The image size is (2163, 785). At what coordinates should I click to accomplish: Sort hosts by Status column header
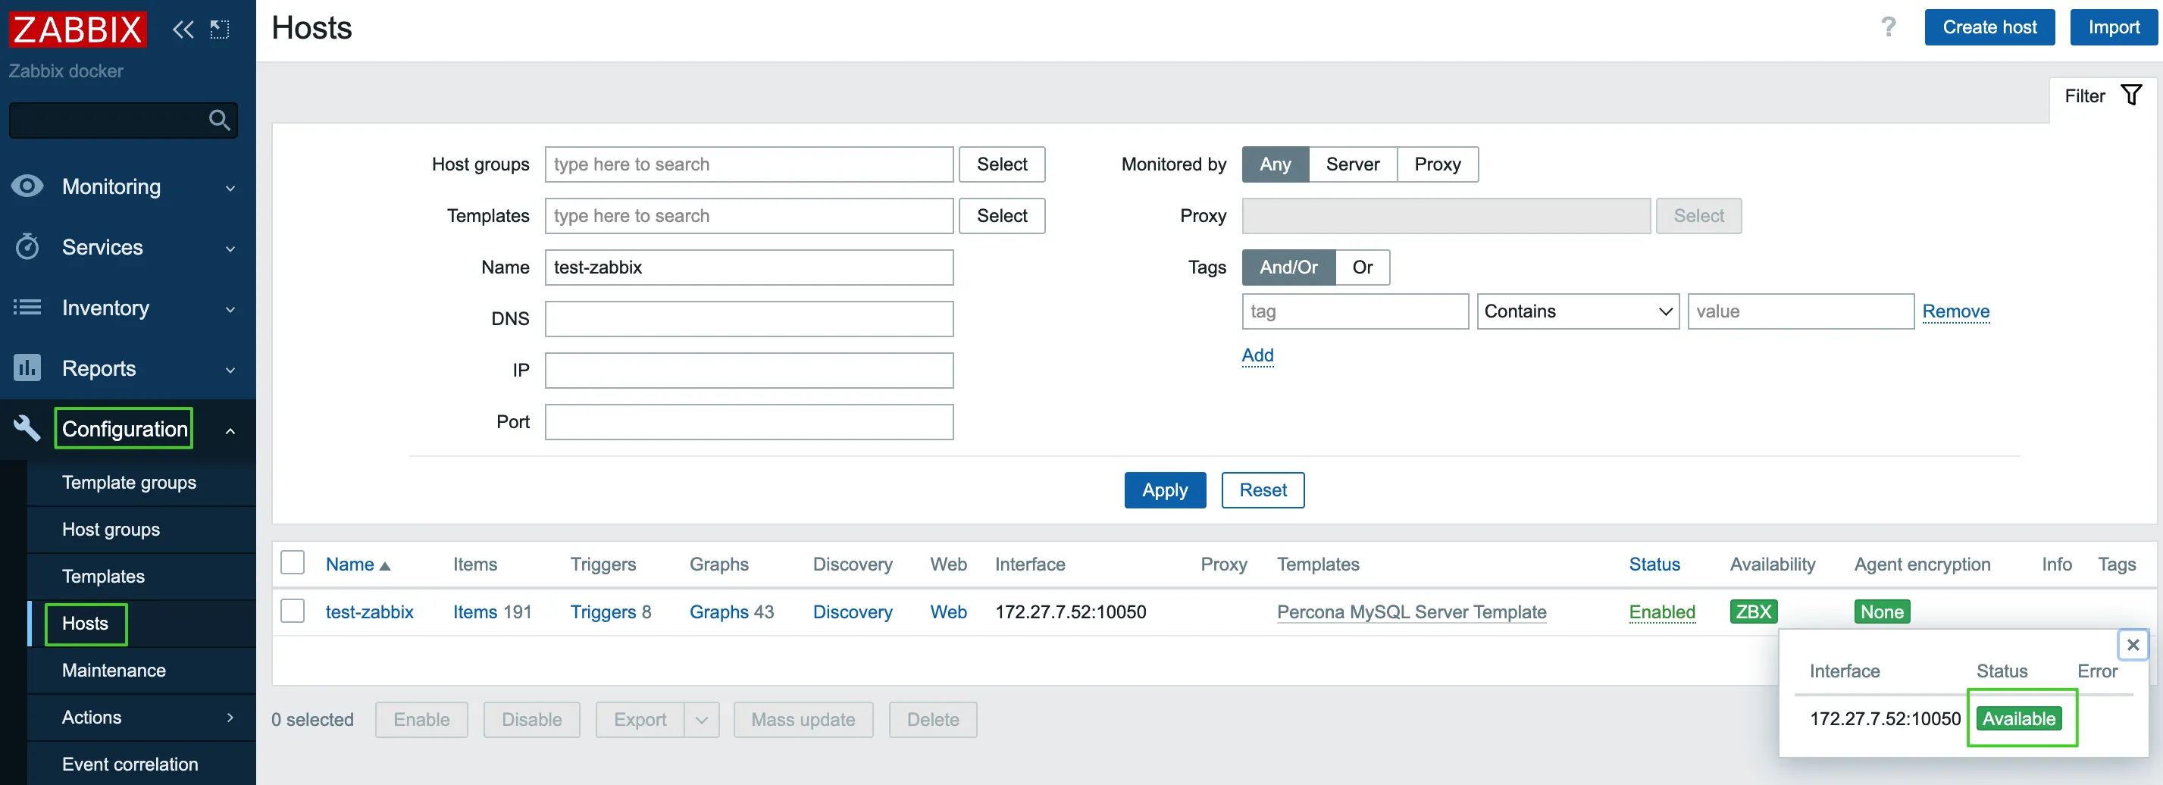point(1653,565)
